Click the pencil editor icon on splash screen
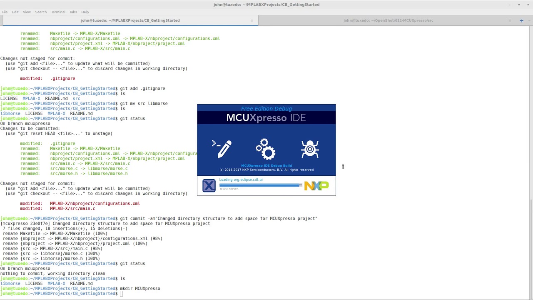The image size is (533, 300). pos(222,149)
